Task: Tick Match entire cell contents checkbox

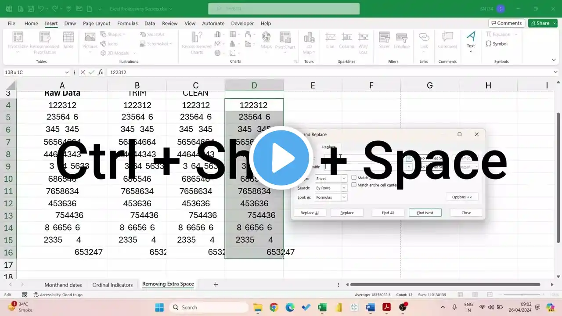Action: pyautogui.click(x=354, y=185)
